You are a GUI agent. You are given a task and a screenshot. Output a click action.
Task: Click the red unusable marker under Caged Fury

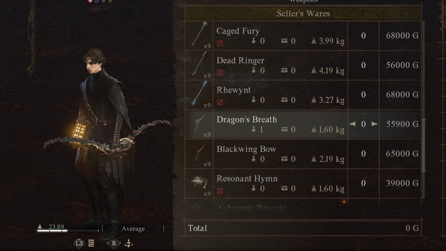tap(220, 43)
